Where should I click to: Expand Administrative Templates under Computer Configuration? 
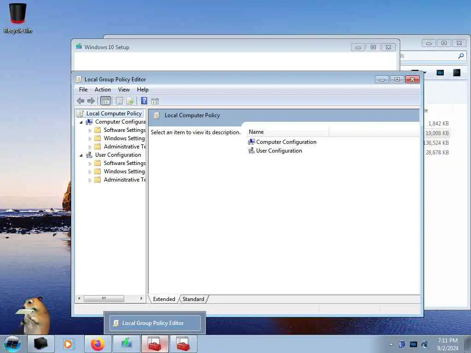(x=90, y=147)
